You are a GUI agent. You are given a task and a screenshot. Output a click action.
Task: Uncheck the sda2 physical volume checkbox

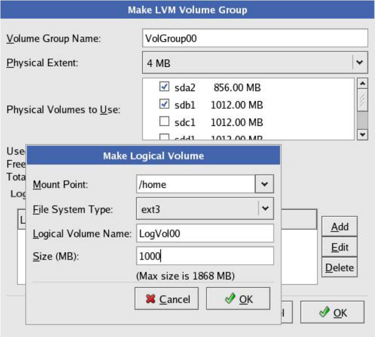(x=164, y=87)
